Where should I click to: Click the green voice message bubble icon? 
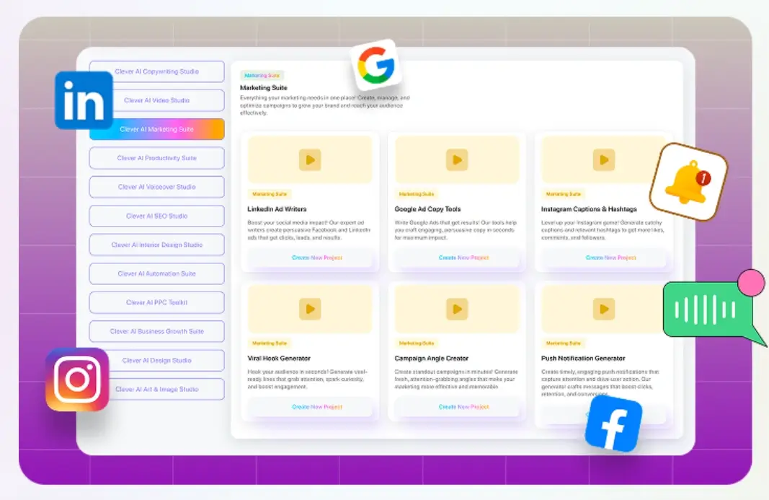[714, 309]
